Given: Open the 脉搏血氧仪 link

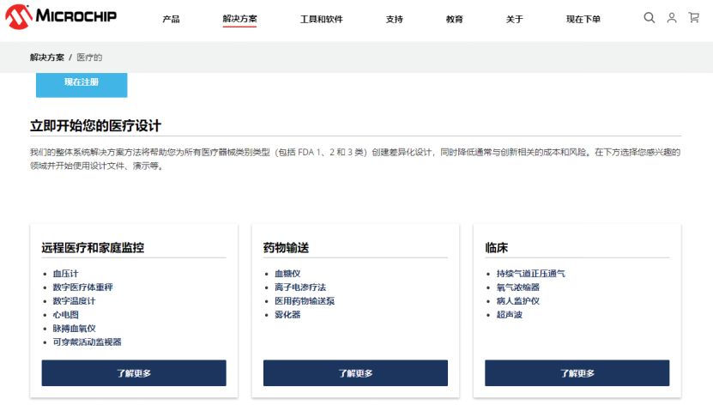Looking at the screenshot, I should 74,329.
